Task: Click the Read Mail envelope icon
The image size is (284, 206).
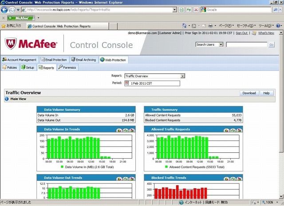Action: pyautogui.click(x=204, y=26)
